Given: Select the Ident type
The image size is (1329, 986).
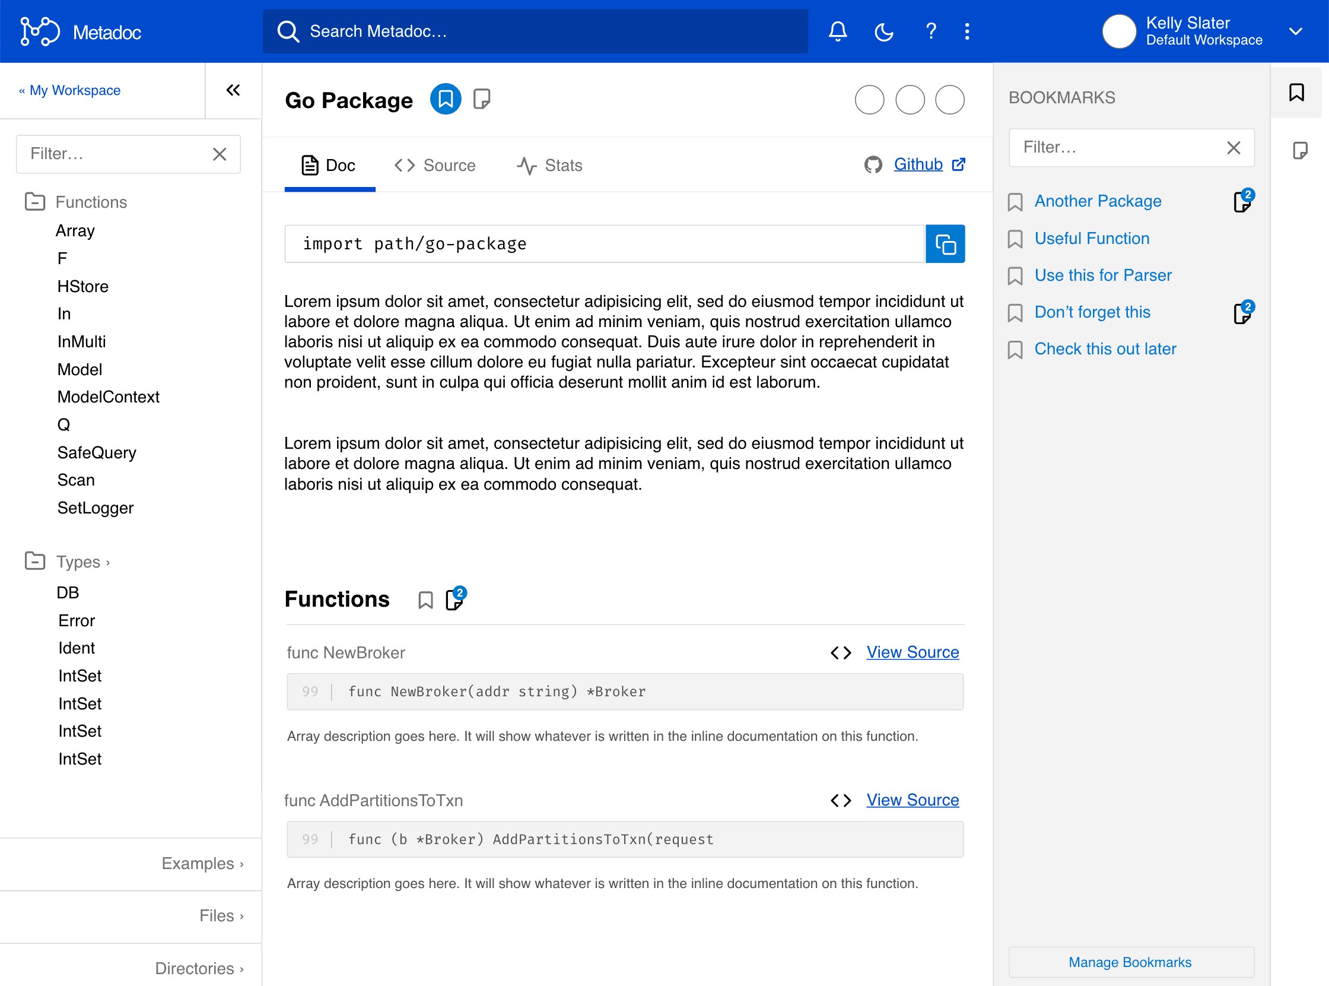Looking at the screenshot, I should (x=77, y=648).
